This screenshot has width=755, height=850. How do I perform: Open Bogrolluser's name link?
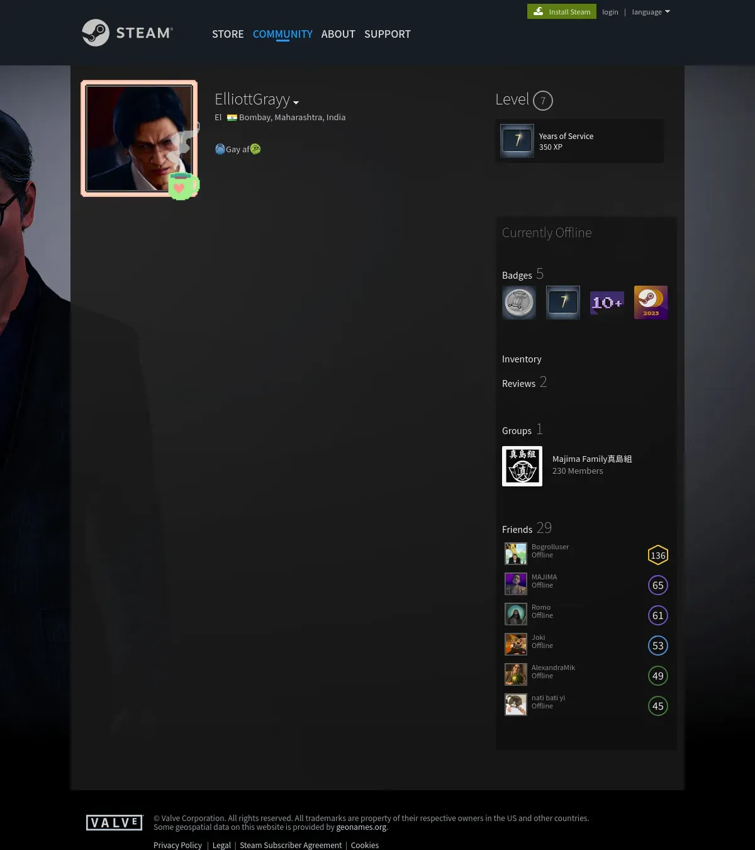[x=550, y=547]
